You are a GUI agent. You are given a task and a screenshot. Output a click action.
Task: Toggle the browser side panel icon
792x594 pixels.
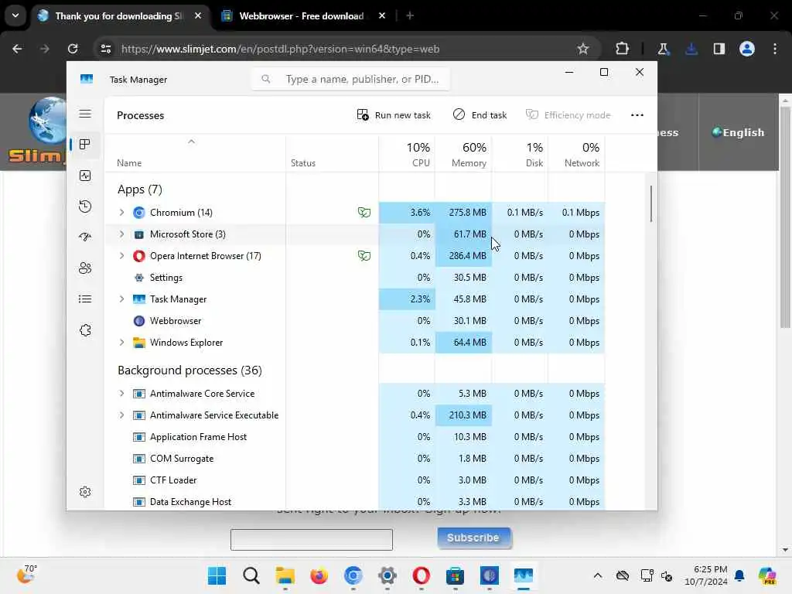tap(719, 49)
